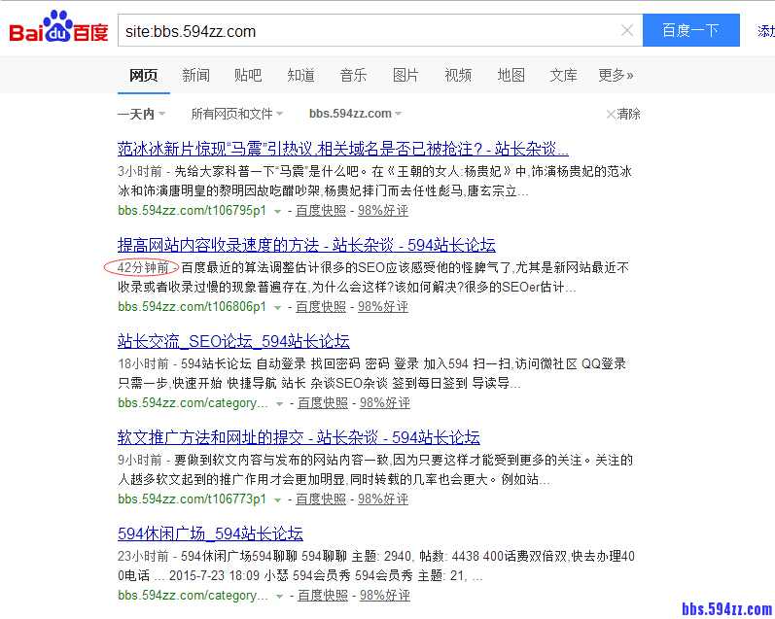775x619 pixels.
Task: Open result 提高网站内容收录速度的方法
Action: [x=306, y=245]
